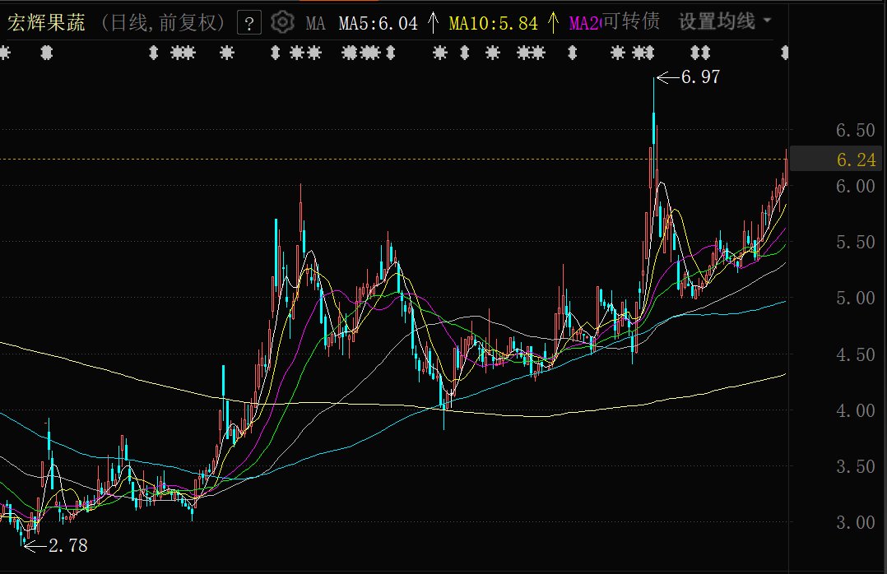This screenshot has width=887, height=574.
Task: Click the arrow pointing to 2.78 low
Action: click(x=35, y=544)
